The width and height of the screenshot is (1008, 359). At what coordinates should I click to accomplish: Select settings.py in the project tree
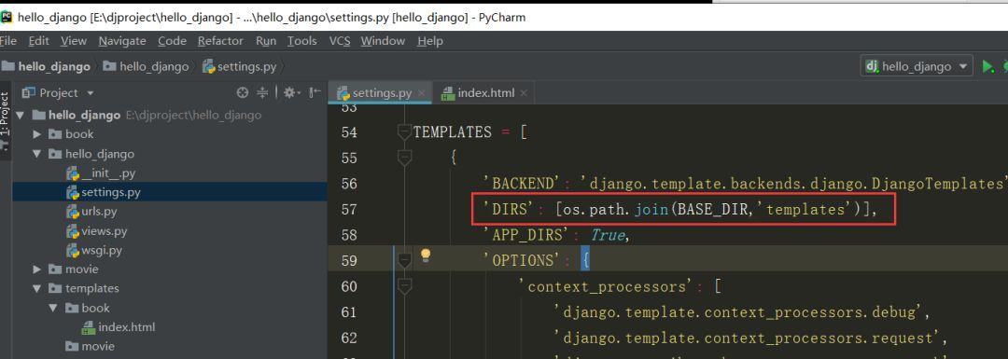point(110,192)
